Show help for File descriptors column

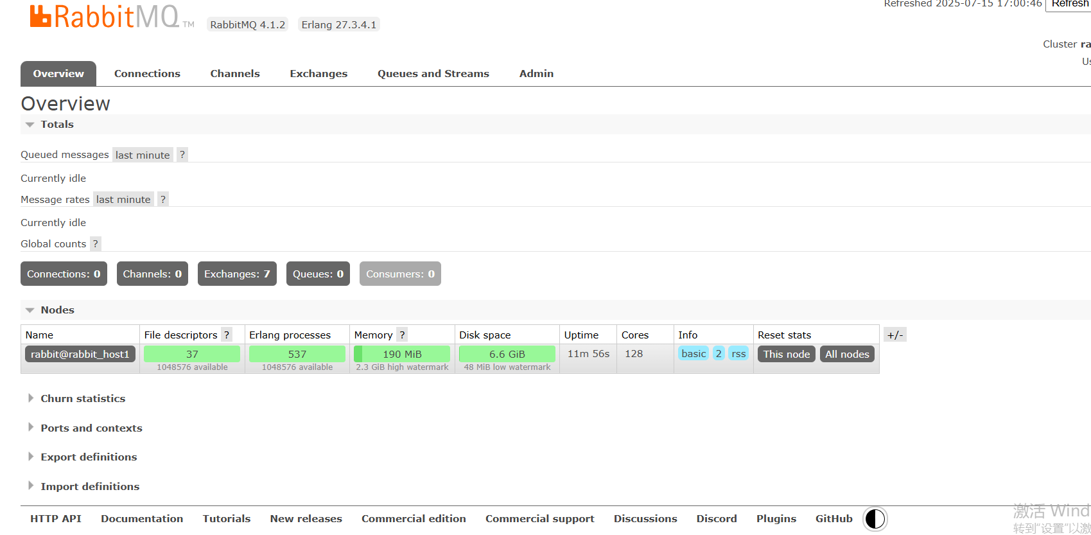[x=227, y=335]
